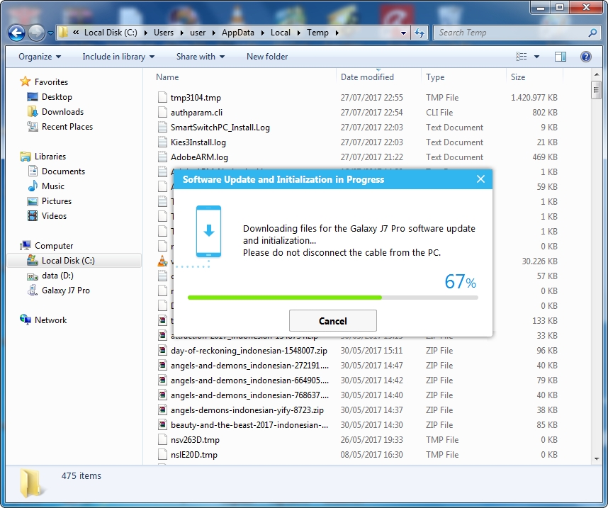Click the phone download icon in dialog
The height and width of the screenshot is (508, 608).
(x=208, y=232)
